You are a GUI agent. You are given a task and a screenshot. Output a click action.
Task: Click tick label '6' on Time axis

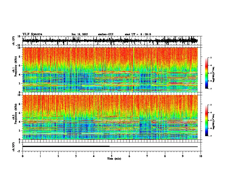130,156
